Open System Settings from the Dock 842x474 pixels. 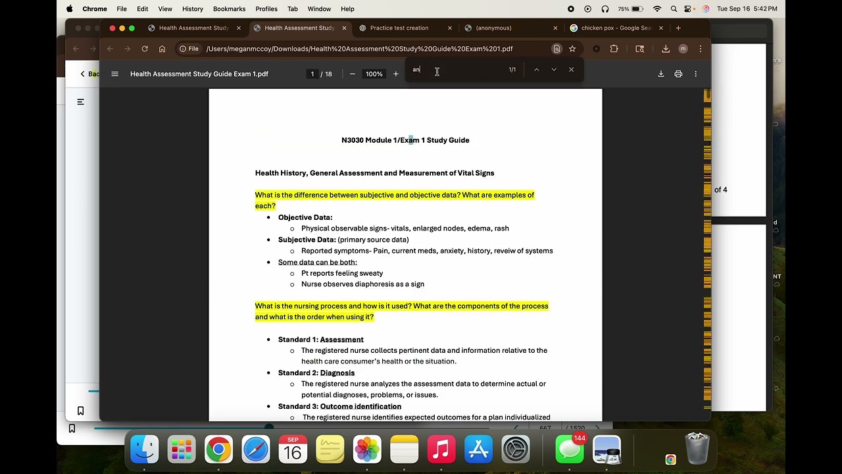[516, 450]
